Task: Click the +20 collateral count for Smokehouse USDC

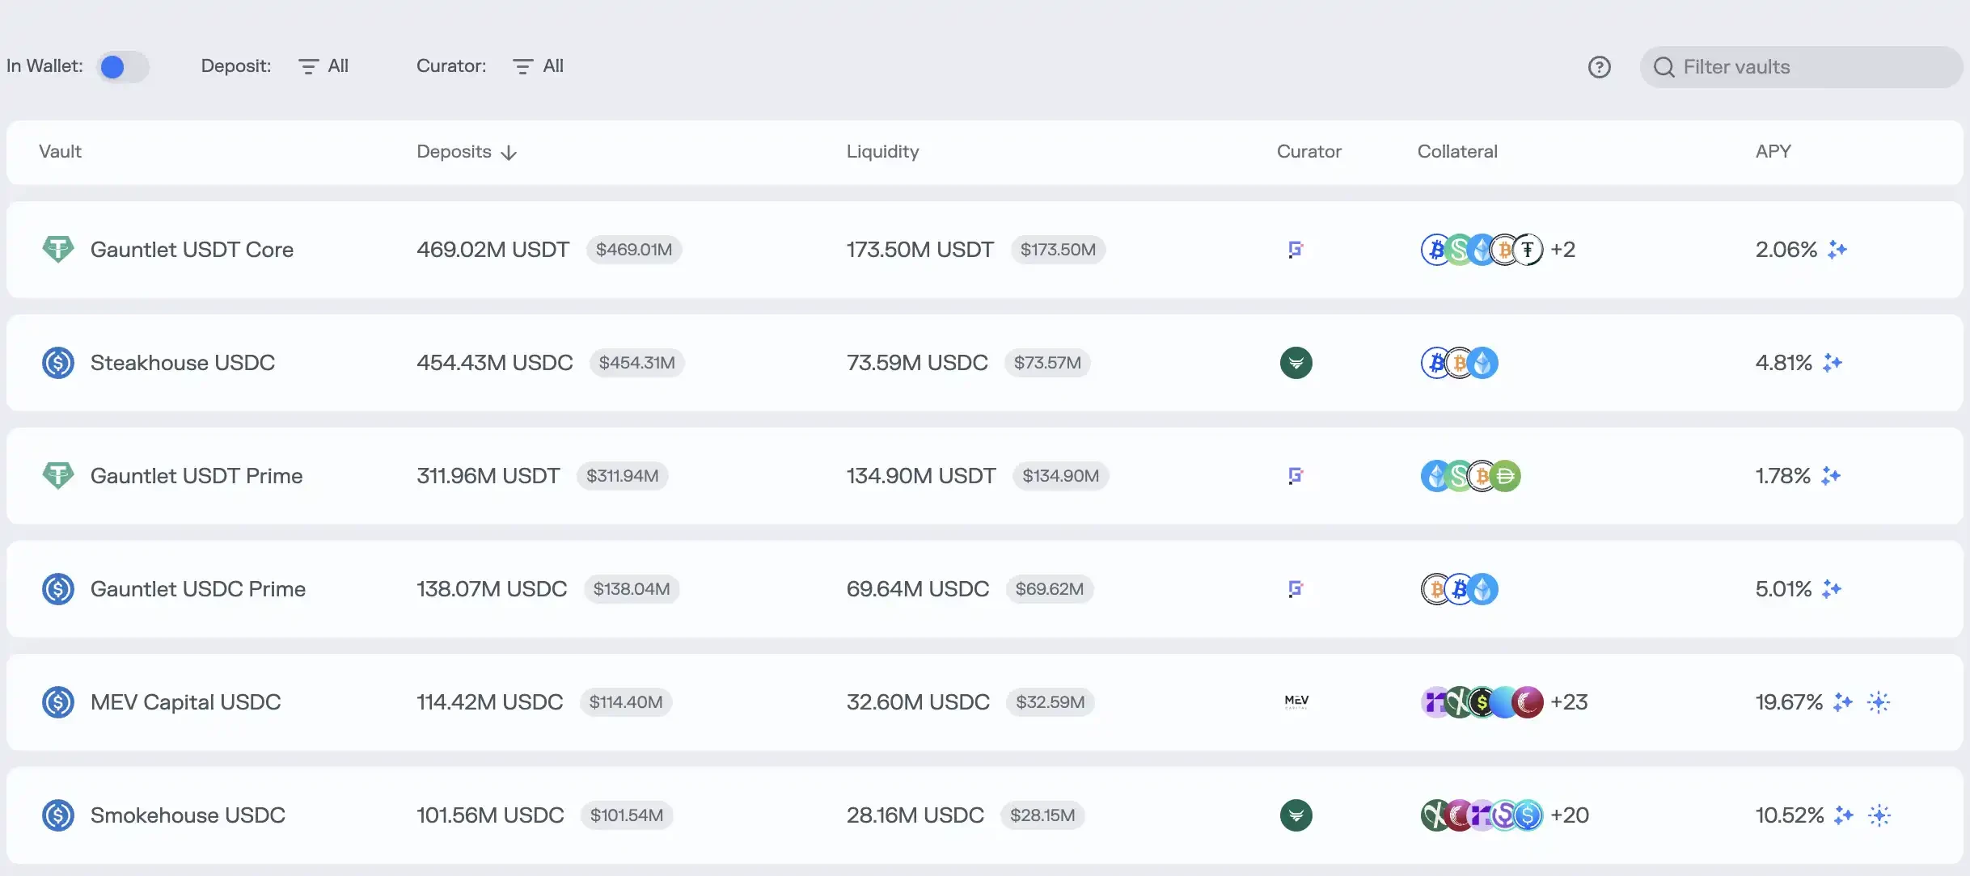Action: click(1569, 815)
